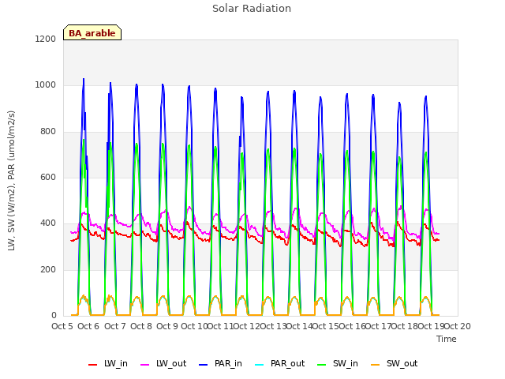Image resolution: width=505 pixels, height=379 pixels.
Task: Click the Oct 7 x-axis tick label
Action: pos(114,326)
